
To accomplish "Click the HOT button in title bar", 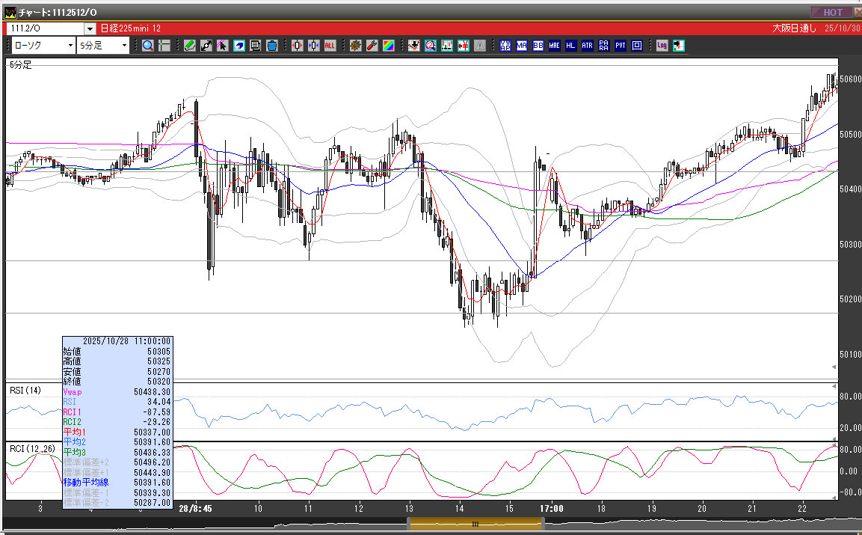I will coord(832,12).
